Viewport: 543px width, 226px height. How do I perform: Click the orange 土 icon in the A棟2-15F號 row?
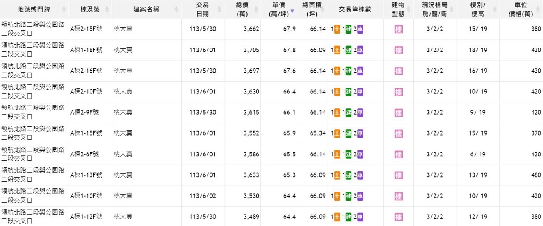pos(337,29)
